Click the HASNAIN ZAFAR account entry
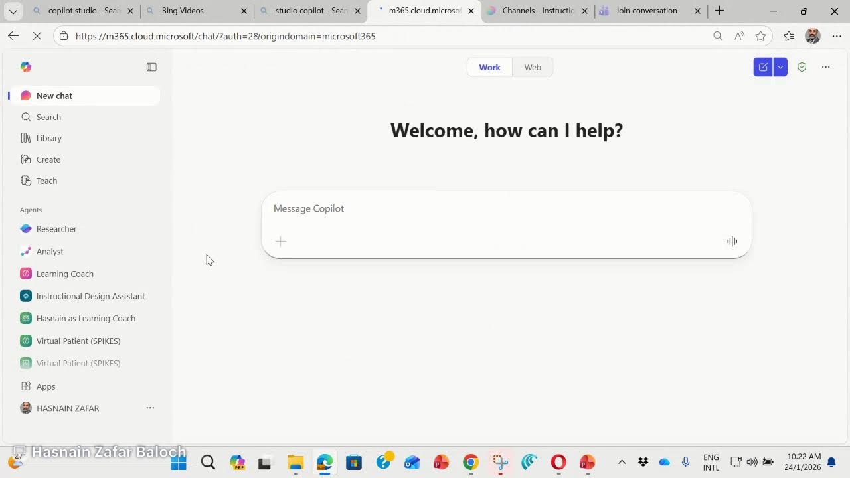Image resolution: width=850 pixels, height=478 pixels. click(68, 408)
